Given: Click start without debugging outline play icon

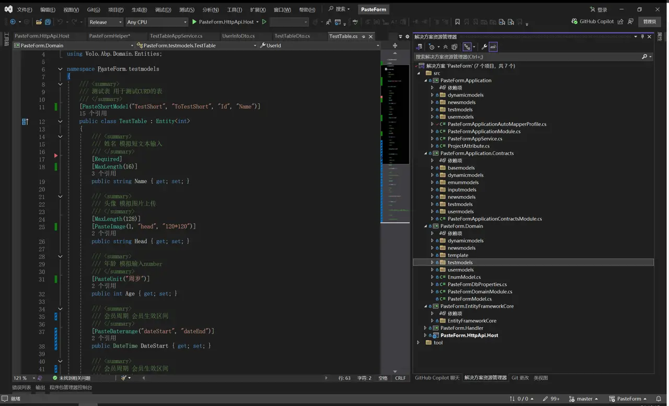Looking at the screenshot, I should point(264,22).
